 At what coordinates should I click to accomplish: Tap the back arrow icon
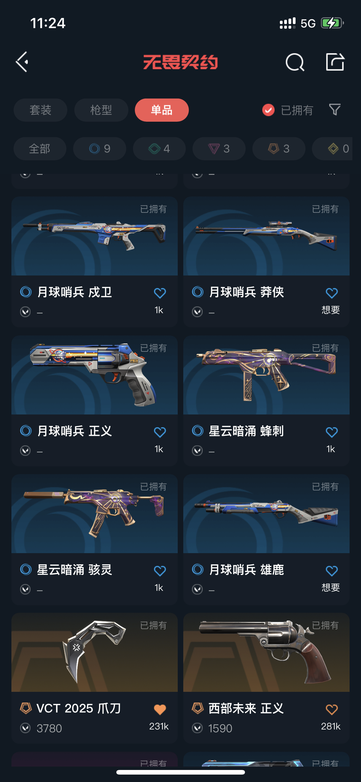22,62
